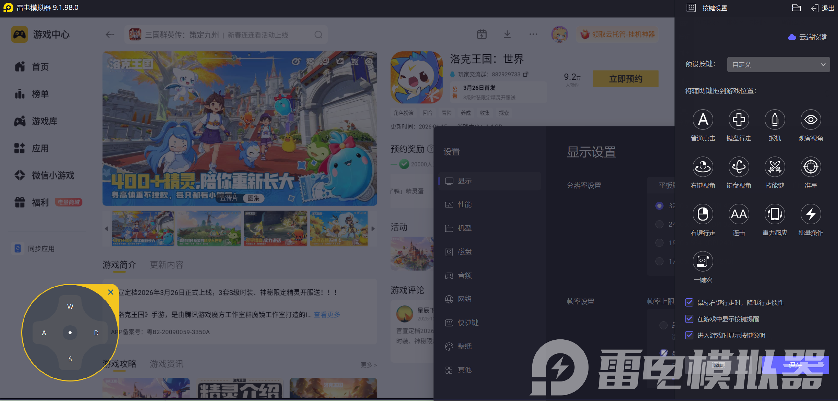Click the blue 保存 save button
The image size is (838, 401).
[795, 365]
